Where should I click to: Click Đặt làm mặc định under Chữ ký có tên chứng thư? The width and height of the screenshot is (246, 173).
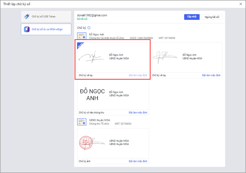pyautogui.click(x=138, y=113)
